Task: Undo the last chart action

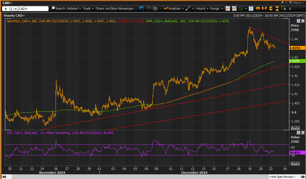Action: pyautogui.click(x=142, y=8)
